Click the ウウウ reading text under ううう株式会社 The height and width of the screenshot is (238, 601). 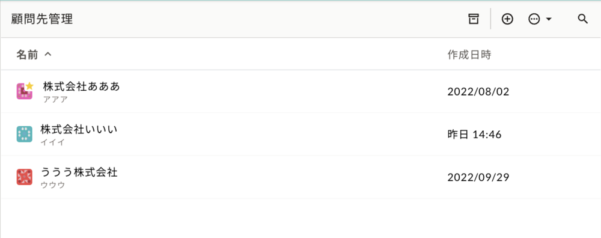53,186
